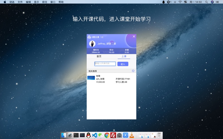Click the 8橙云课 logo icon

pos(89,37)
